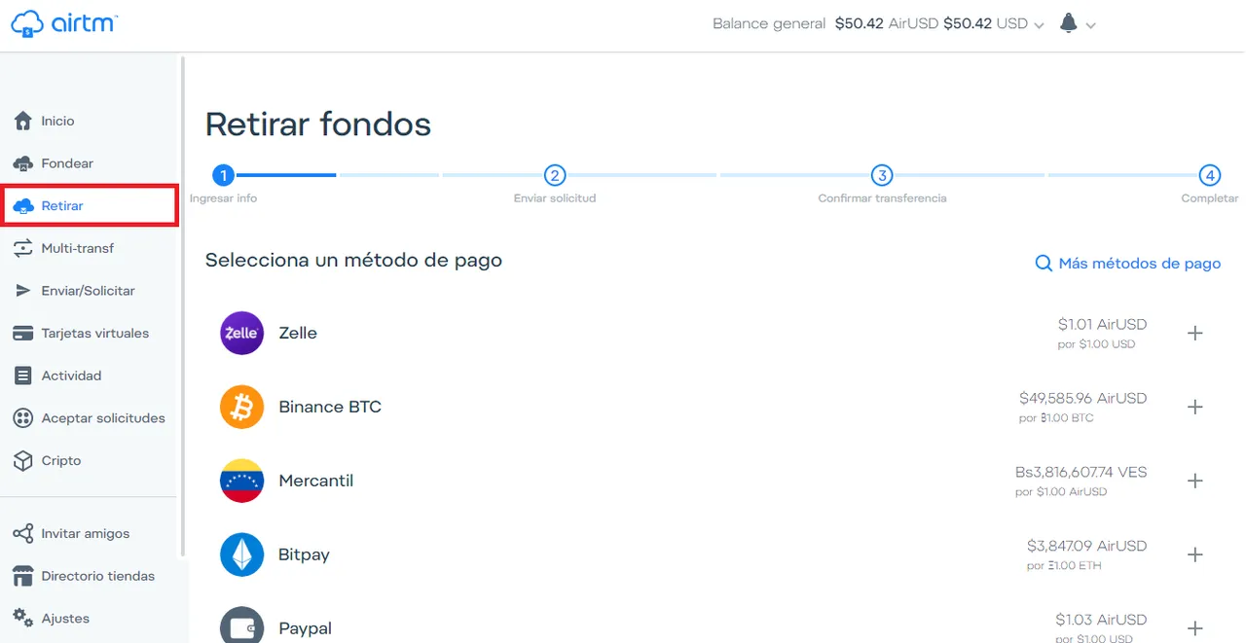Click the Multi-transf arrows icon

click(23, 248)
